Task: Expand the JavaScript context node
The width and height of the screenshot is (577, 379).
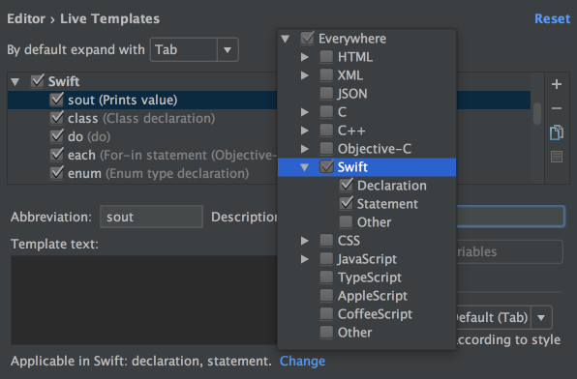Action: [x=305, y=259]
